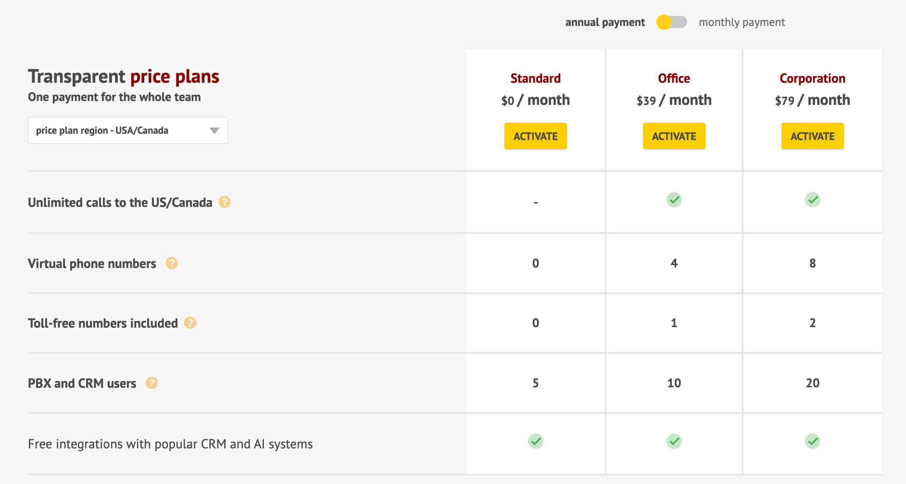The image size is (906, 484).
Task: Open the Virtual phone numbers tooltip icon
Action: 172,263
